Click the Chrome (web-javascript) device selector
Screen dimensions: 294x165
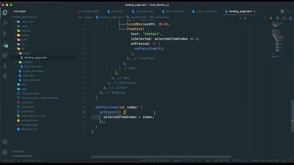264,160
